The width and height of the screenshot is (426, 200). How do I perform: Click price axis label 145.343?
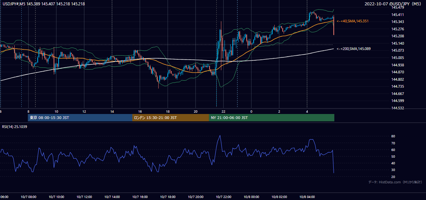(398, 22)
